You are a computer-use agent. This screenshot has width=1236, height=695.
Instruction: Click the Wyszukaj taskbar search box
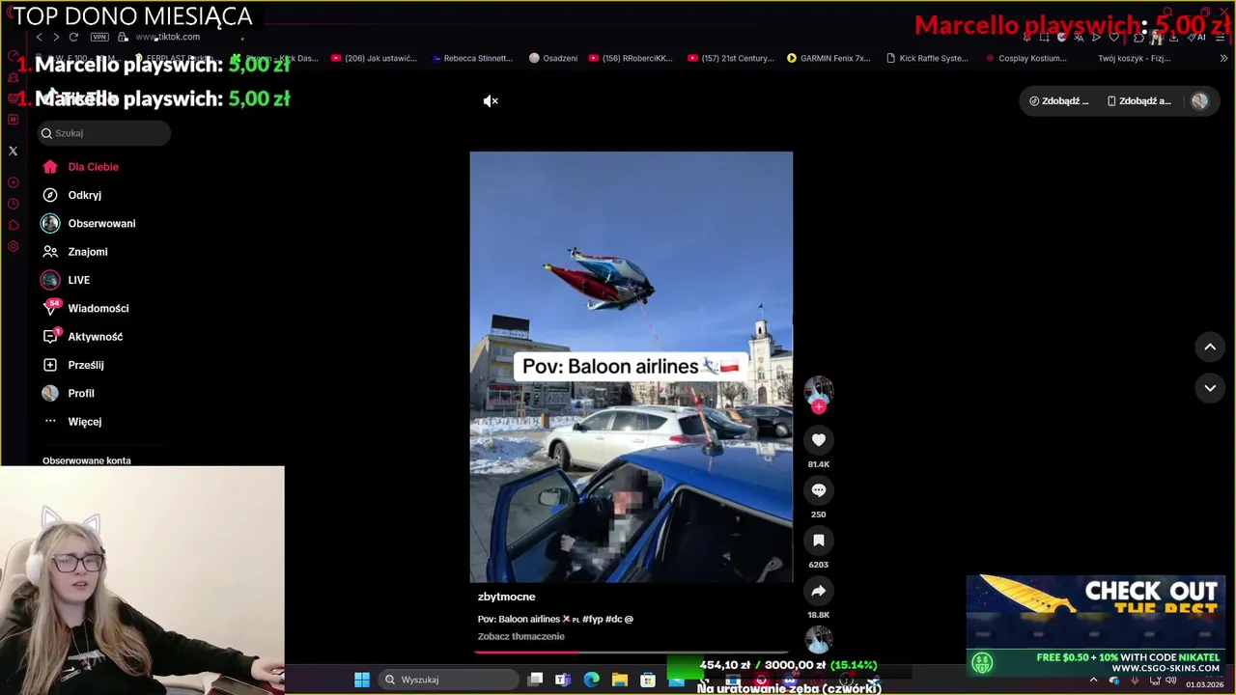pyautogui.click(x=448, y=680)
